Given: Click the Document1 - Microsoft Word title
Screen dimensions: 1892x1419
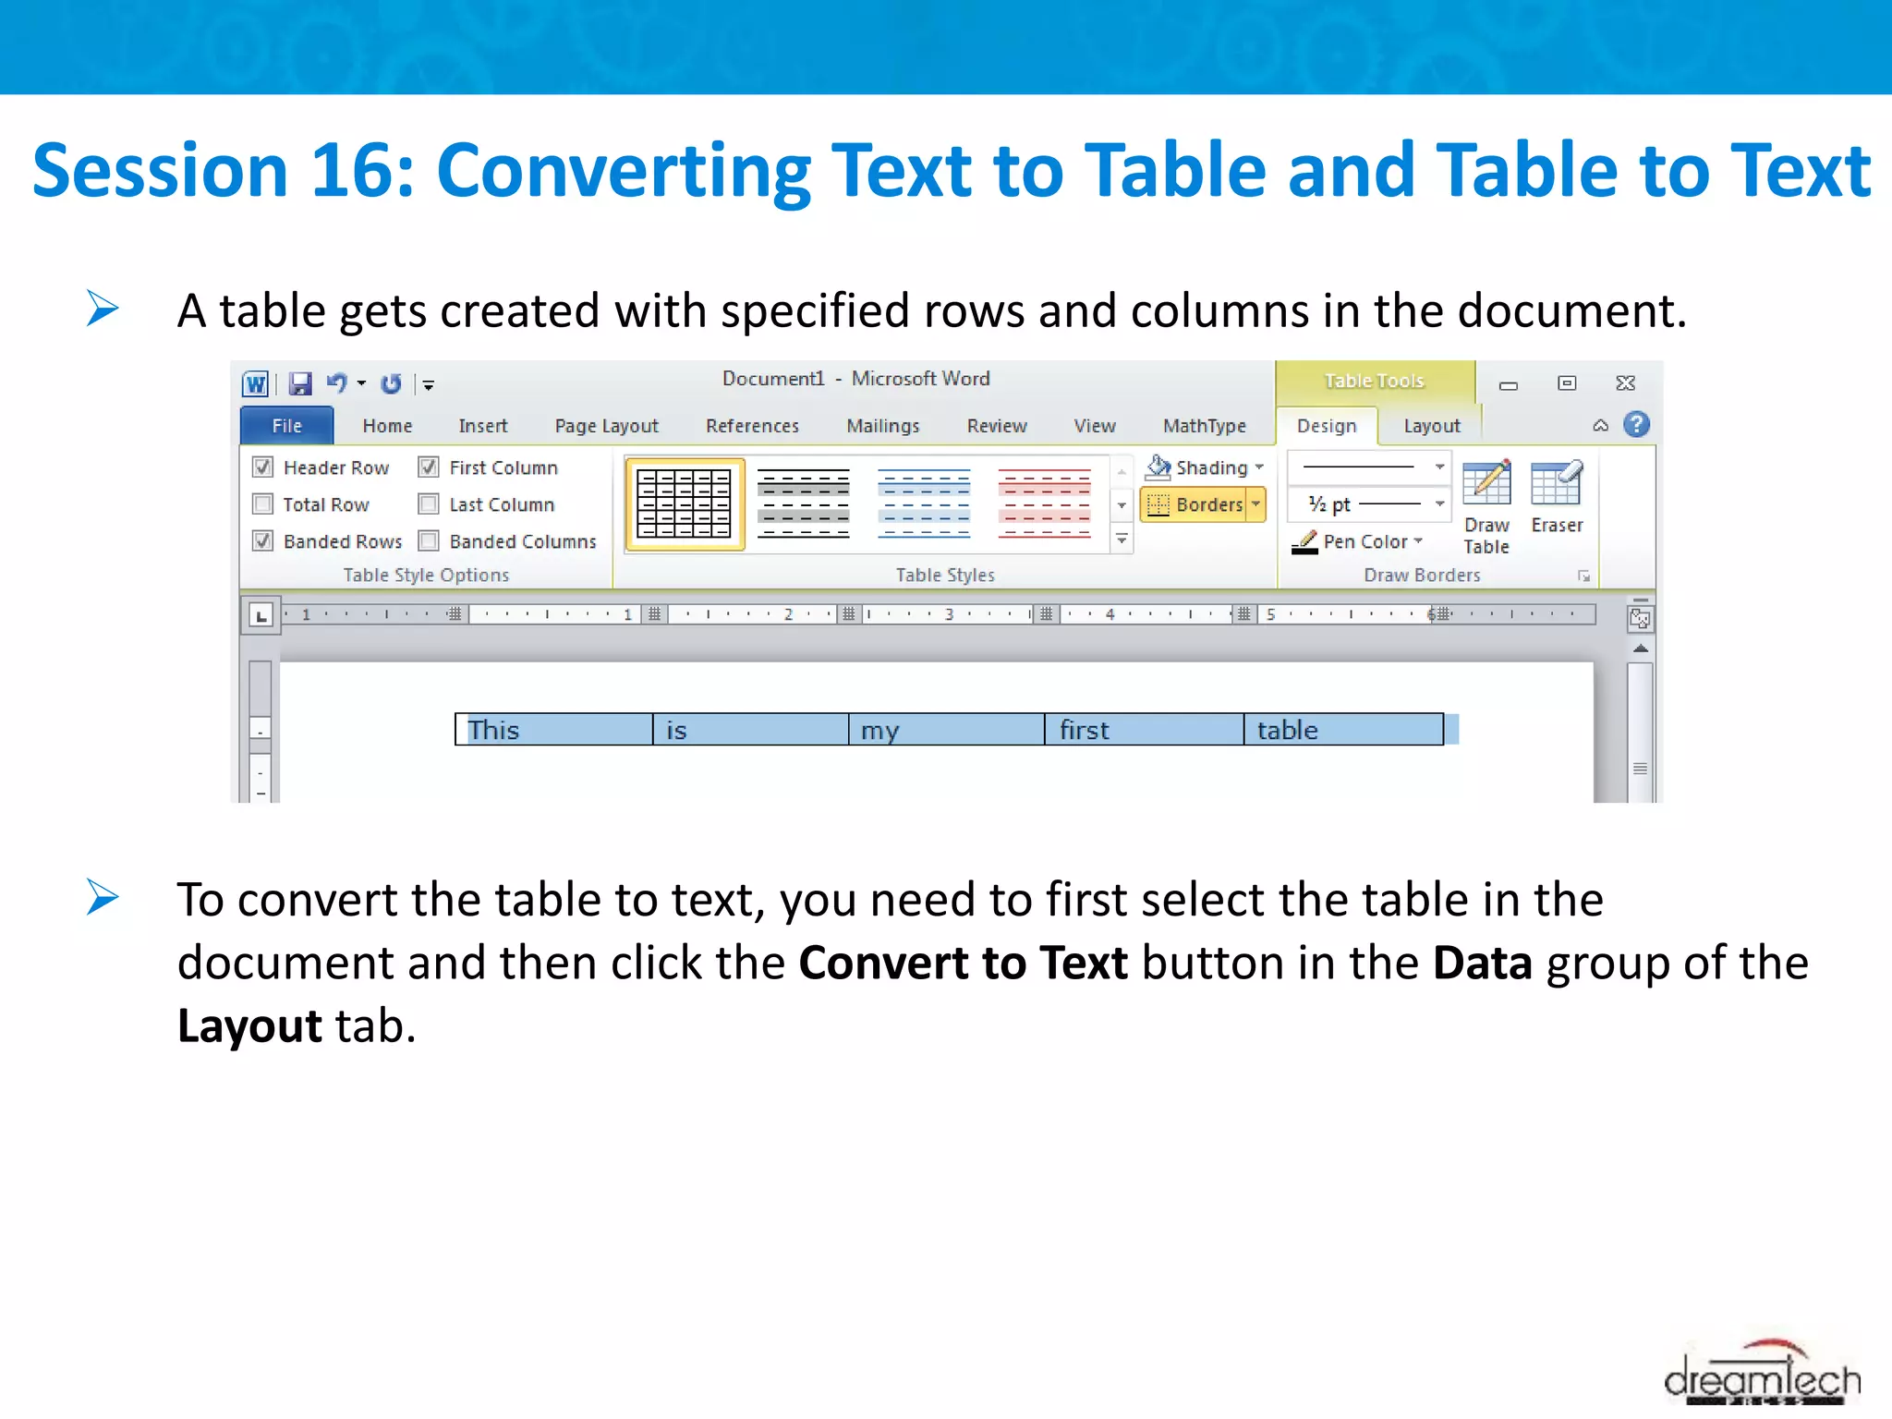Looking at the screenshot, I should [x=855, y=379].
